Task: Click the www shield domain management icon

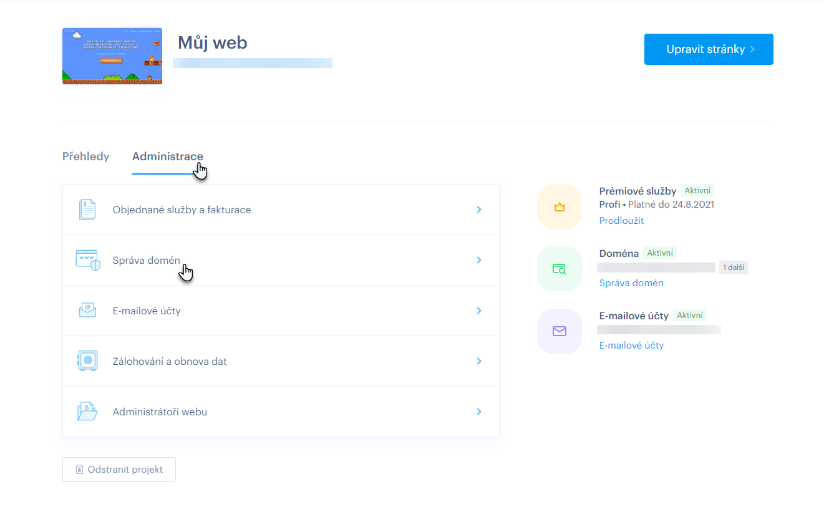Action: coord(87,260)
